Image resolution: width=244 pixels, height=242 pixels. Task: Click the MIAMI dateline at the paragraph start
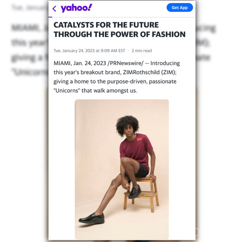click(x=63, y=63)
